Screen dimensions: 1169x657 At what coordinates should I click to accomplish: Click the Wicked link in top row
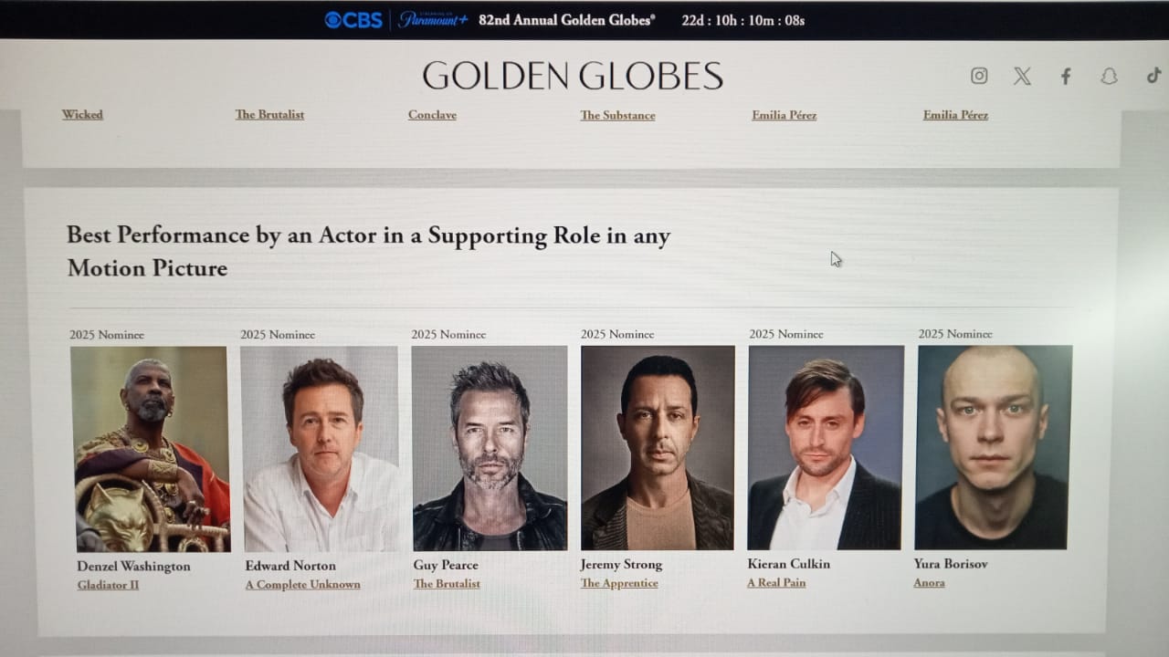[x=82, y=114]
